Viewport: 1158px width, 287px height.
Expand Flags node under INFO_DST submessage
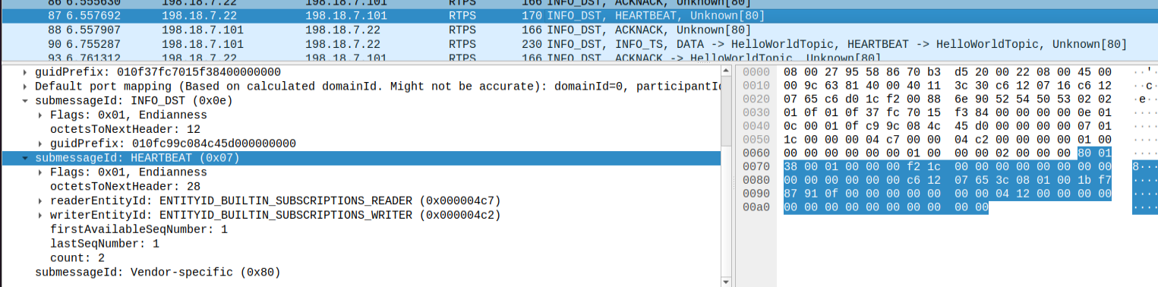tap(41, 115)
